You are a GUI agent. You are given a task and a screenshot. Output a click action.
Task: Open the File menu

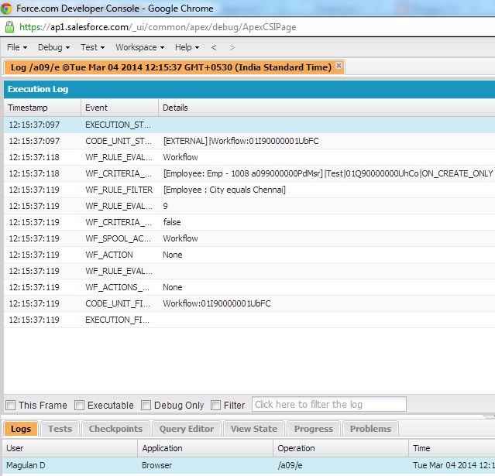[x=17, y=47]
